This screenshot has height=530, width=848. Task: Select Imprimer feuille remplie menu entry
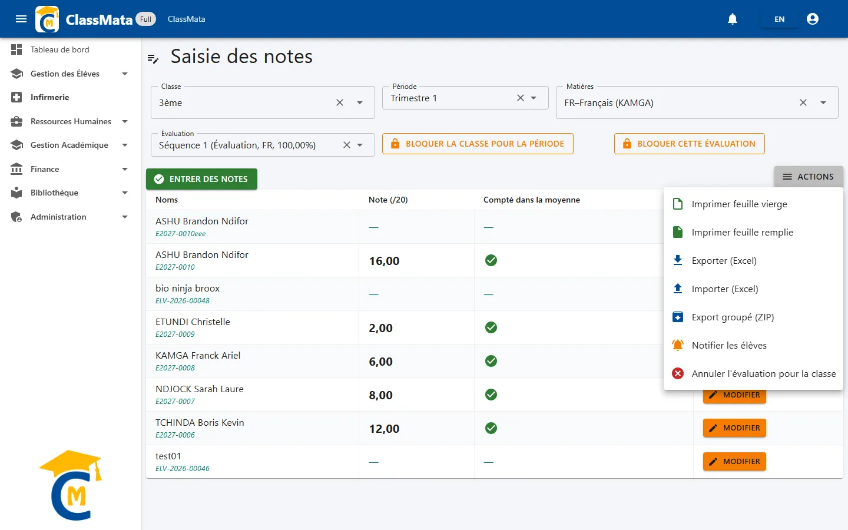753,232
